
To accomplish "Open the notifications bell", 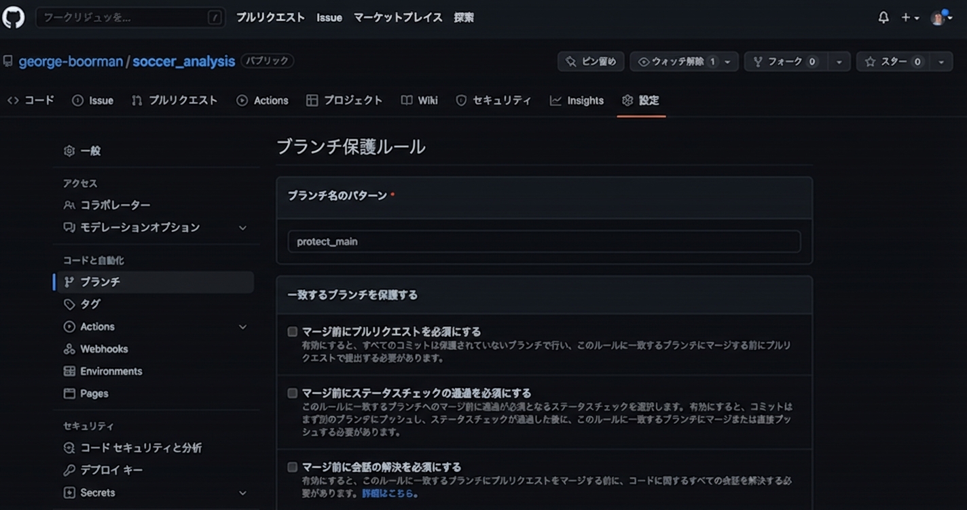I will pos(883,18).
